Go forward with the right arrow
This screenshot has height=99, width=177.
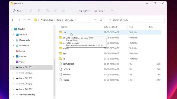[x=19, y=20]
